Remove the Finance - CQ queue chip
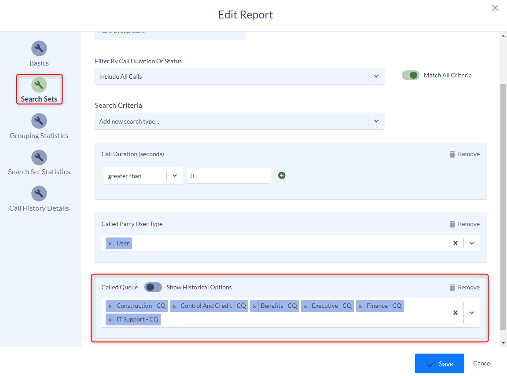 (360, 306)
